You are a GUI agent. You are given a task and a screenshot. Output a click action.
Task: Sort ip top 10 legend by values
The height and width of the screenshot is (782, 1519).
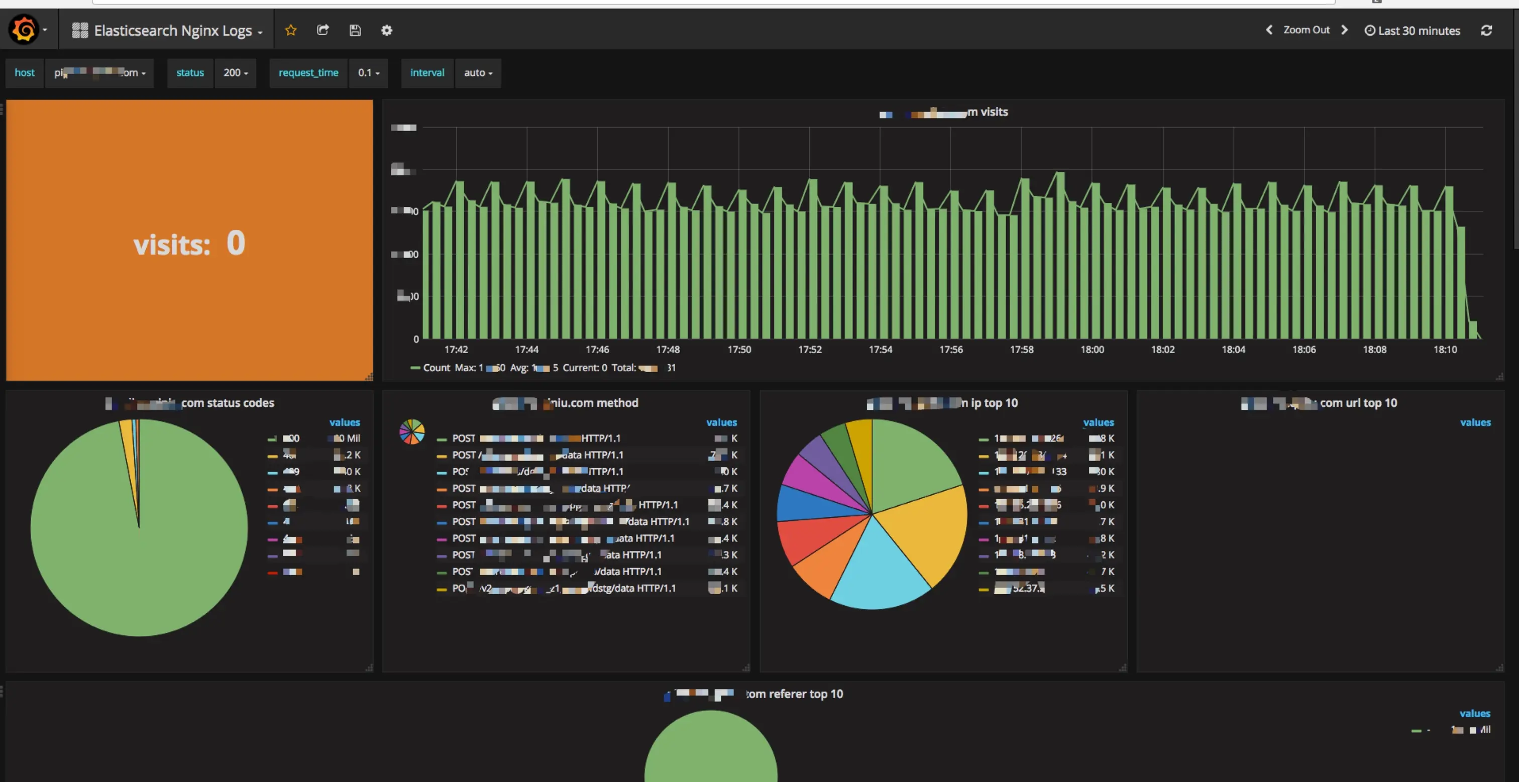click(x=1098, y=422)
